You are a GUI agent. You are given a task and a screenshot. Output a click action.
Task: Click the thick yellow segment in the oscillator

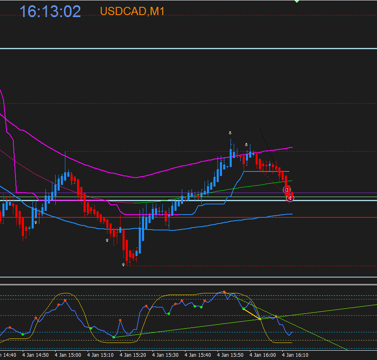point(252,314)
